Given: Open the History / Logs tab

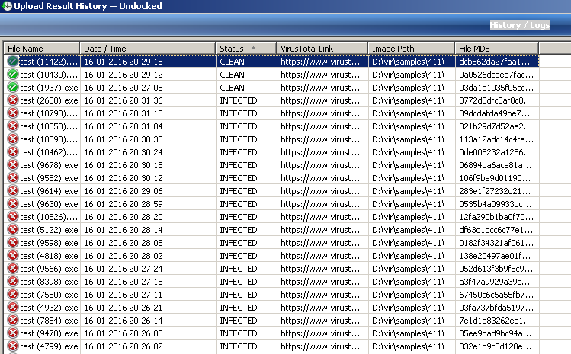Looking at the screenshot, I should [520, 25].
